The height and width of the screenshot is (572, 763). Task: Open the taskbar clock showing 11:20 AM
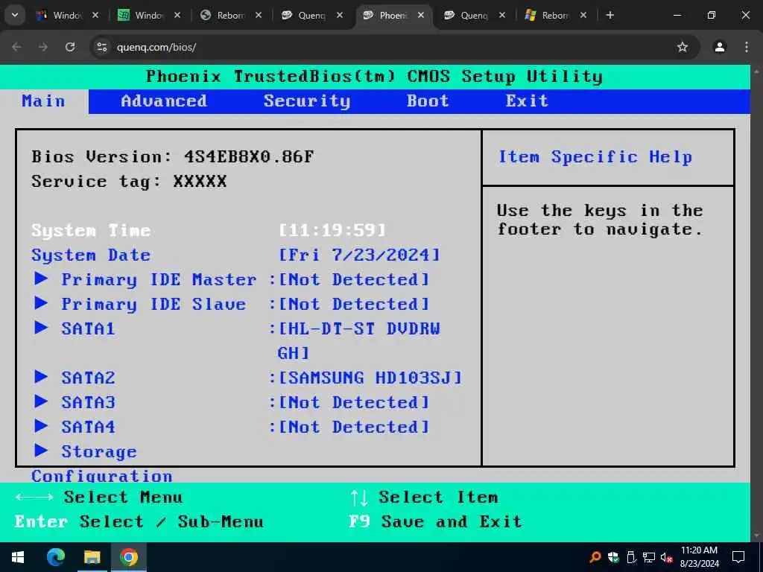pyautogui.click(x=699, y=557)
